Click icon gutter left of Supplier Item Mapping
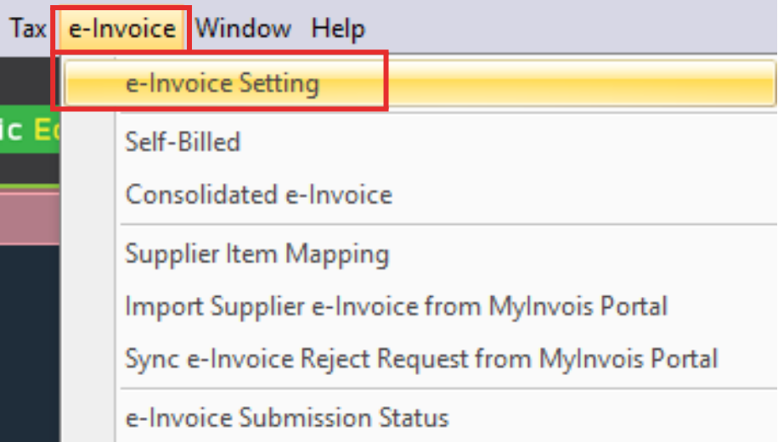 pos(87,254)
